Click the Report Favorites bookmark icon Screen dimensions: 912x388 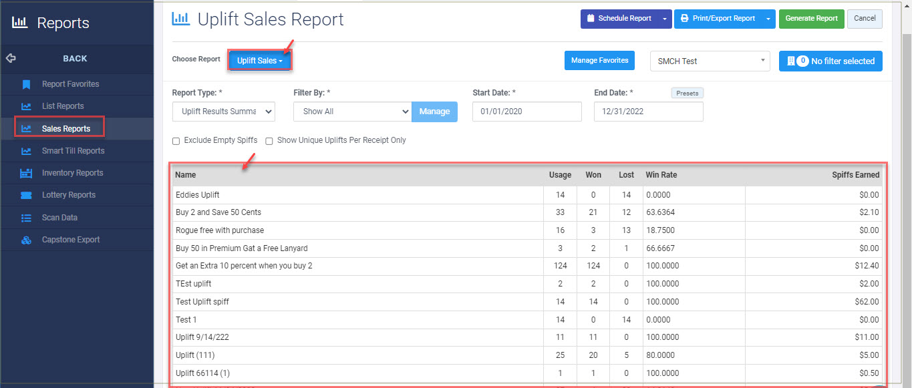26,84
